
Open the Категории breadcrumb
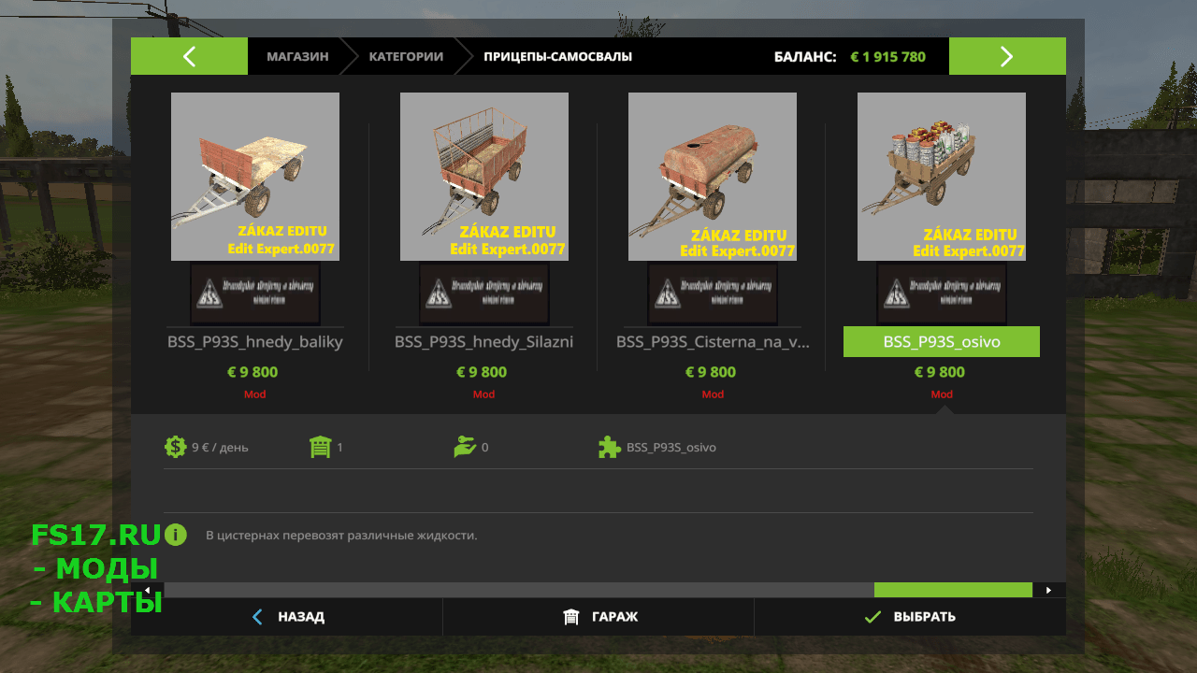pyautogui.click(x=406, y=56)
